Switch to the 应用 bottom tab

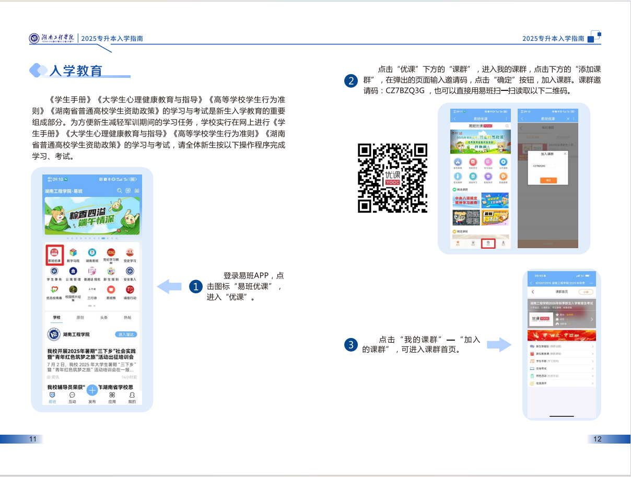click(x=112, y=398)
